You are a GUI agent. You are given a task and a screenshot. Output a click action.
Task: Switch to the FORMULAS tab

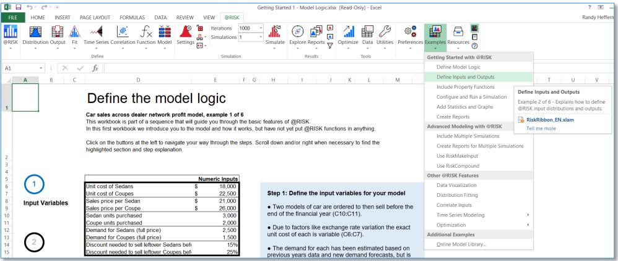click(x=133, y=17)
